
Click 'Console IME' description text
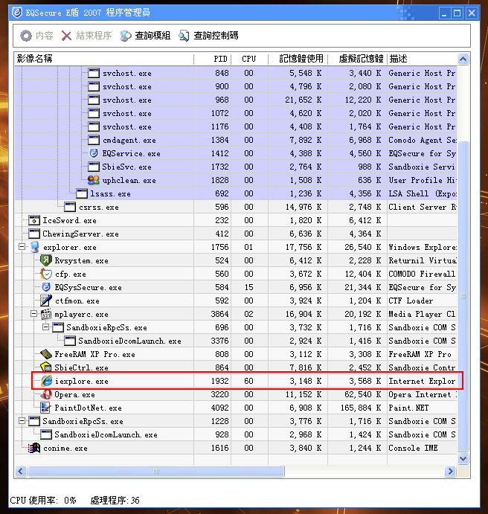tap(413, 448)
